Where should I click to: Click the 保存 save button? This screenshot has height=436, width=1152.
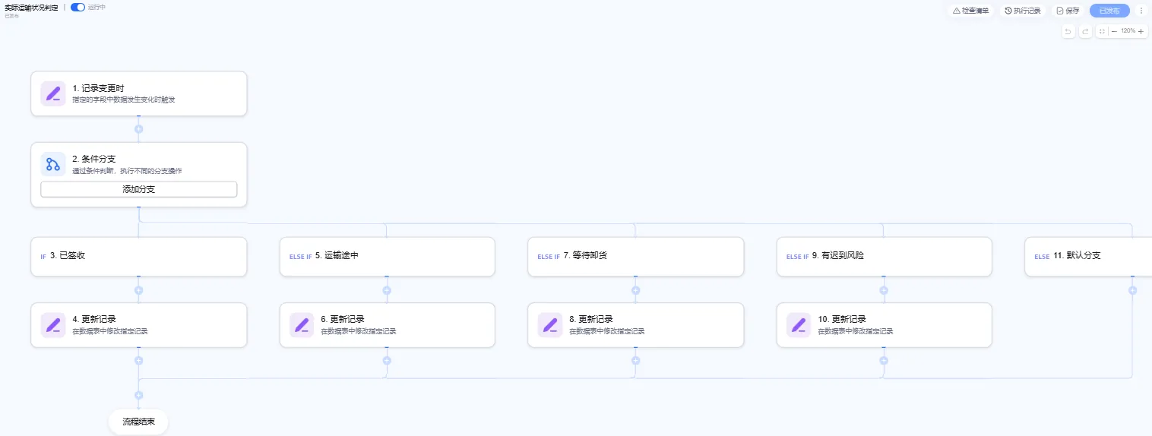(x=1068, y=11)
